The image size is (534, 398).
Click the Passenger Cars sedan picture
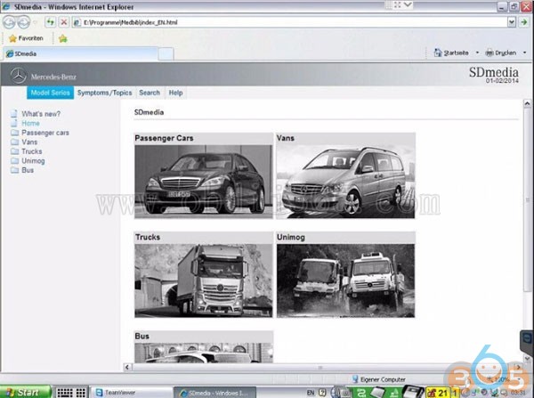(204, 182)
